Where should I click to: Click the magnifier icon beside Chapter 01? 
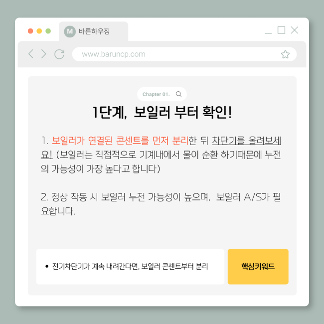(178, 94)
